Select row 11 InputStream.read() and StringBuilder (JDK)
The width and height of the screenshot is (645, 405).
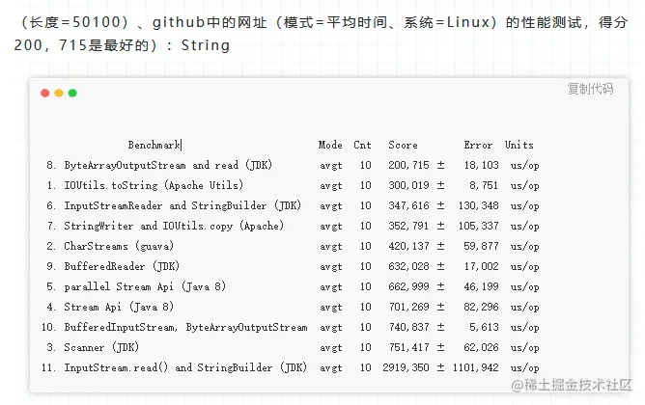click(x=290, y=367)
